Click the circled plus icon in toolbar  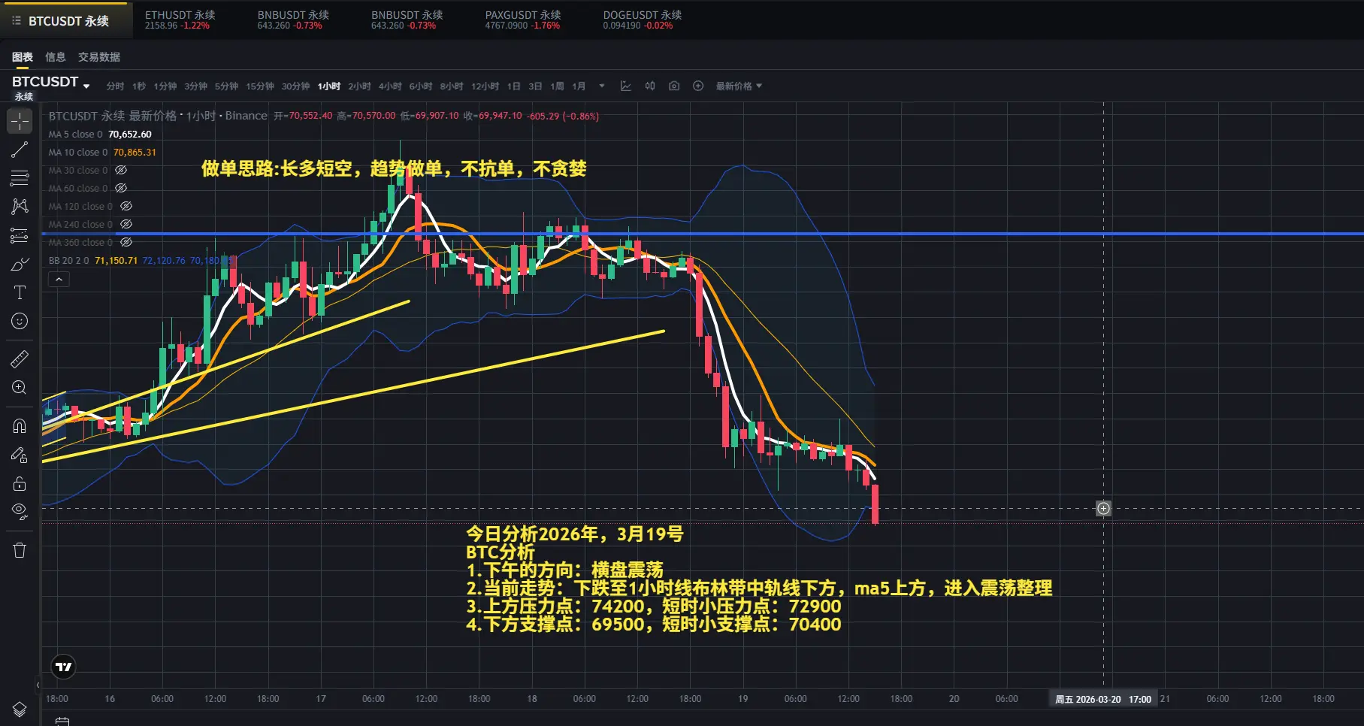[x=698, y=86]
